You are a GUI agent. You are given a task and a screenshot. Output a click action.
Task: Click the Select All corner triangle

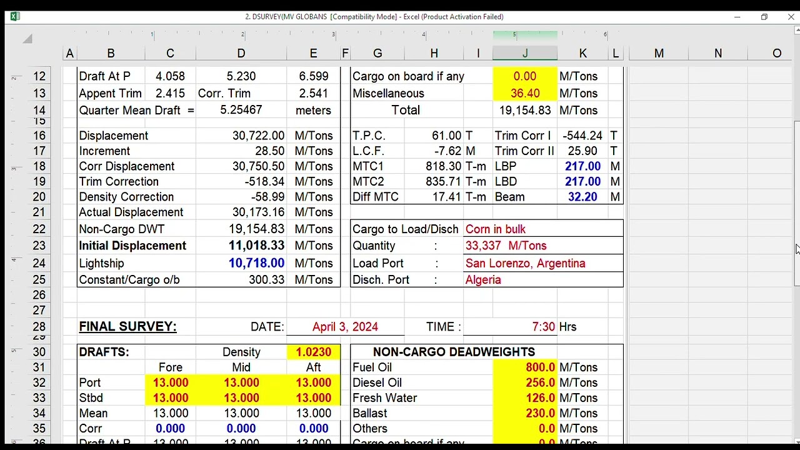27,39
